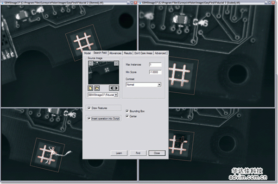Click the new image icon under Source Image
278x184 pixels.
click(x=90, y=88)
